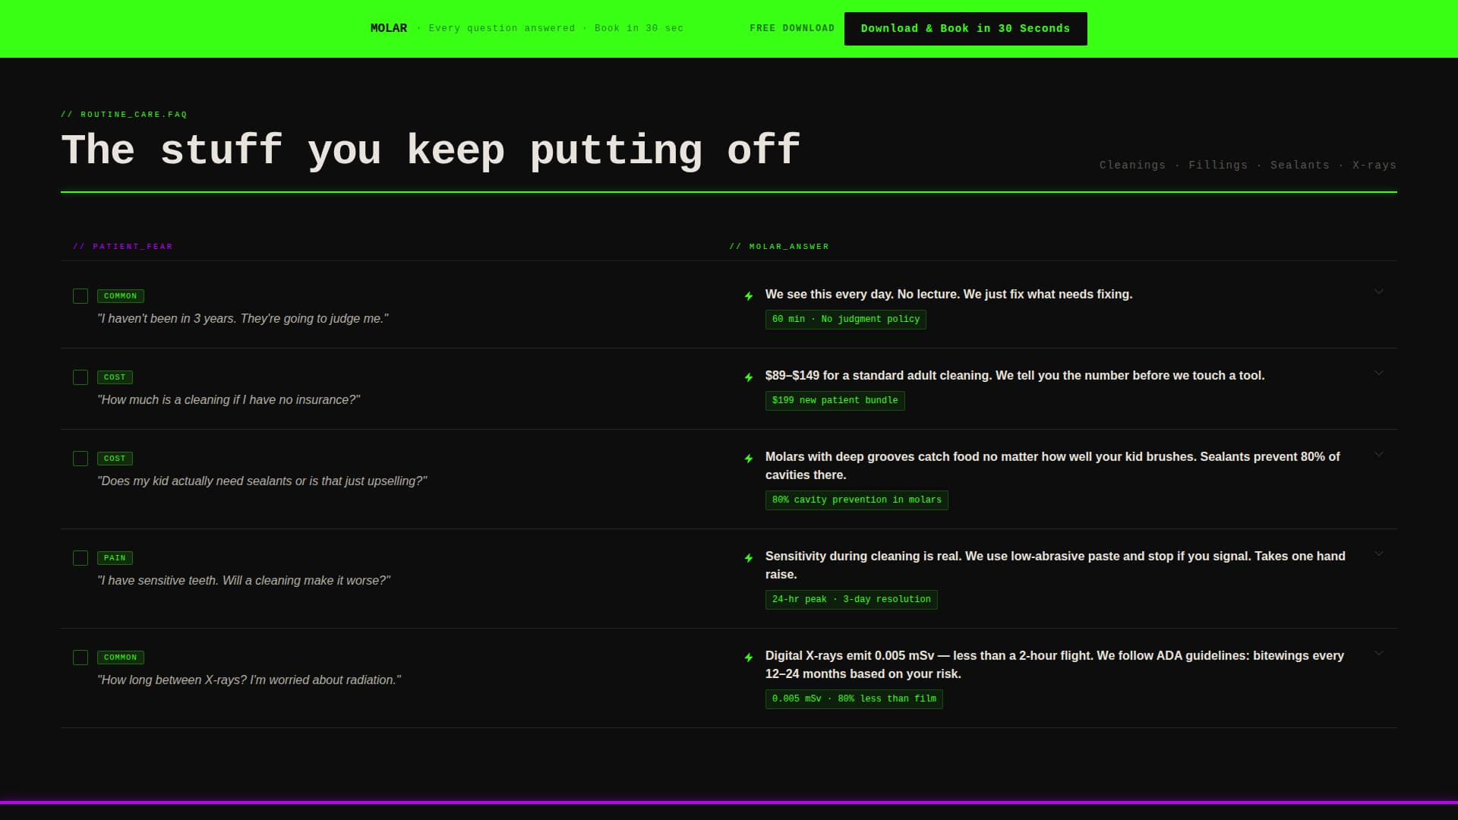The image size is (1458, 820).
Task: Expand the ADA guidelines X-ray answer
Action: [1379, 653]
